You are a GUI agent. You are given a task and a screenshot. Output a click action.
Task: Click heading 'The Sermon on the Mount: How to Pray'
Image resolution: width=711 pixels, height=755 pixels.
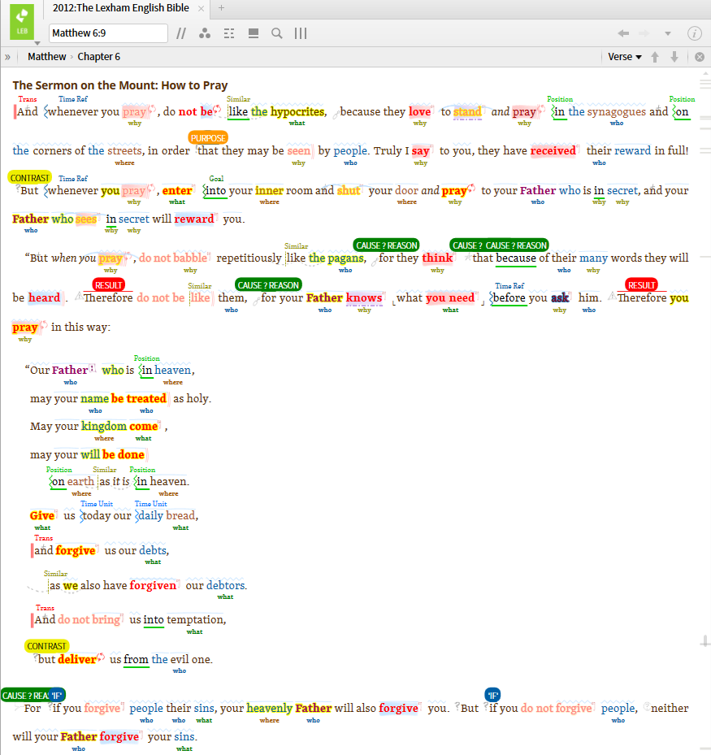click(120, 85)
